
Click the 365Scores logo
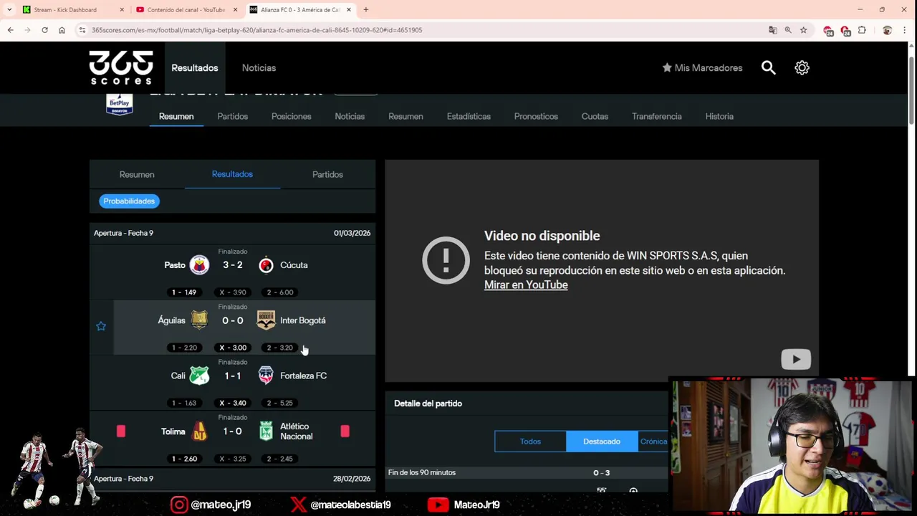[x=121, y=67]
